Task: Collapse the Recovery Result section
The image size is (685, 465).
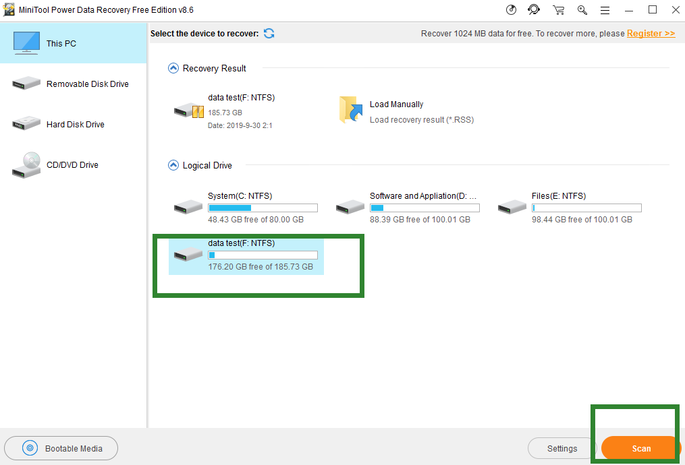Action: (x=173, y=68)
